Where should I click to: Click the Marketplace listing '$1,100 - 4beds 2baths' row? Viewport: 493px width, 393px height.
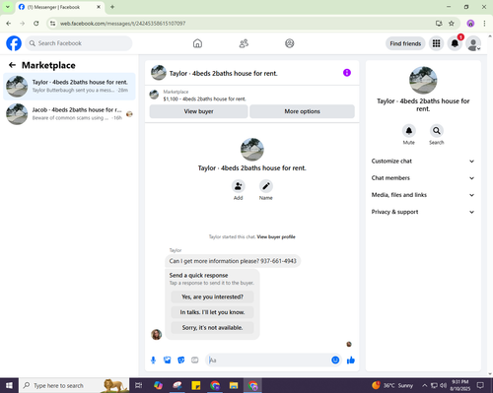[251, 96]
